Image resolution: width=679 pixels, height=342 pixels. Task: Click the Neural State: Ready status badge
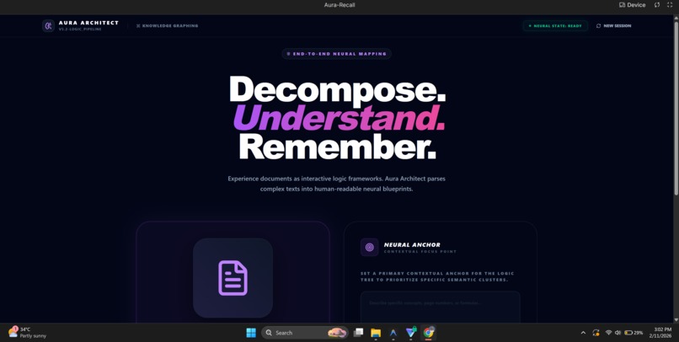[555, 26]
